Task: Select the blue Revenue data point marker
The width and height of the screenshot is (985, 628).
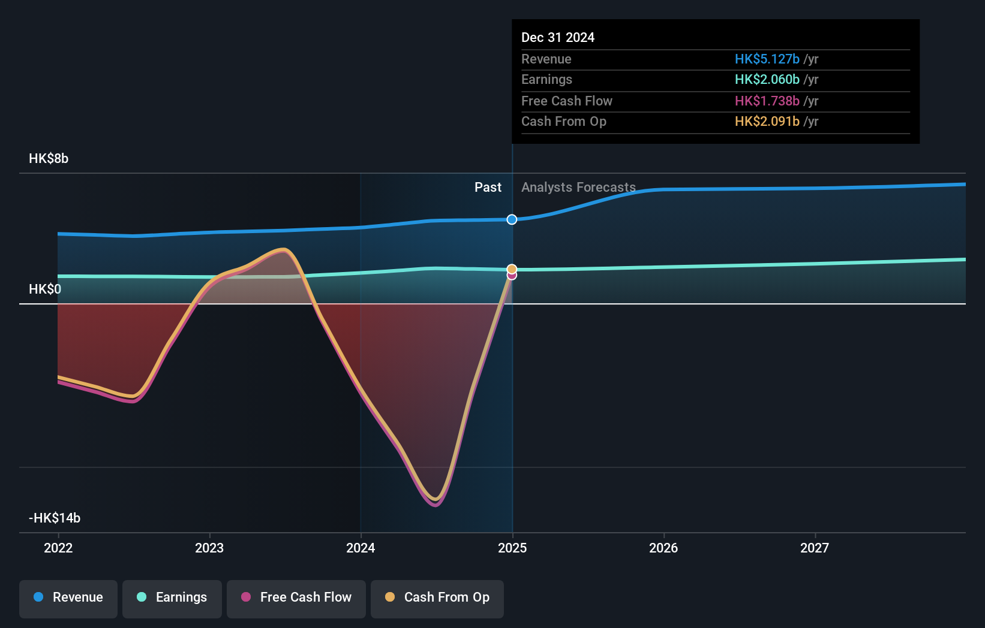Action: (512, 219)
